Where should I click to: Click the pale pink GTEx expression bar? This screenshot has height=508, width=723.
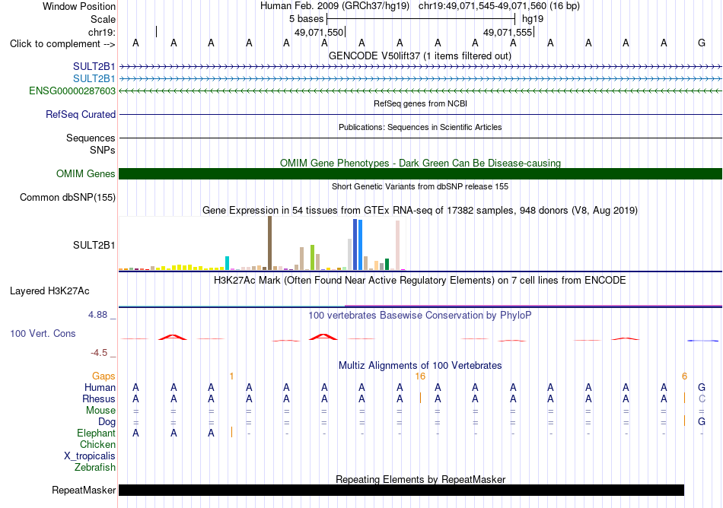pyautogui.click(x=397, y=245)
